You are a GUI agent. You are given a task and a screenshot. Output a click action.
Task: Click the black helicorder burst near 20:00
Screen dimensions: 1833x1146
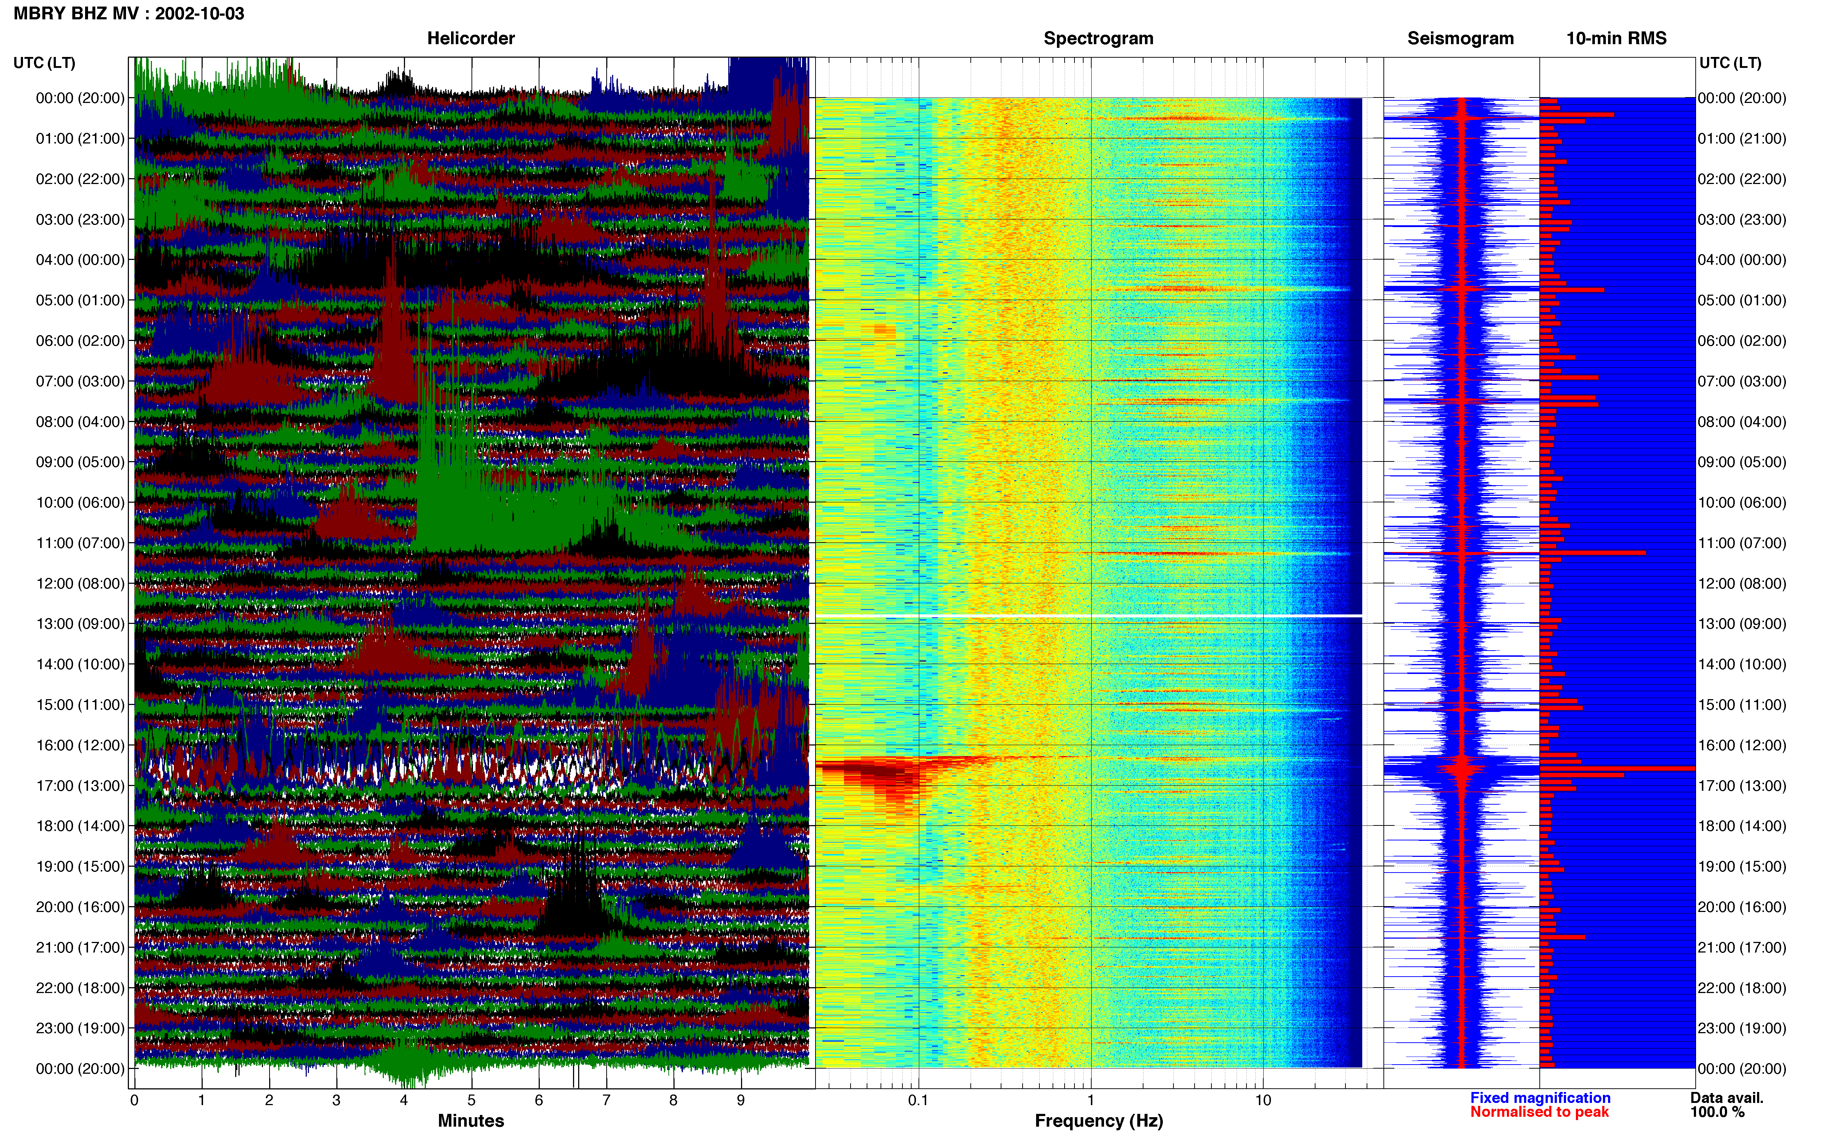click(x=574, y=894)
